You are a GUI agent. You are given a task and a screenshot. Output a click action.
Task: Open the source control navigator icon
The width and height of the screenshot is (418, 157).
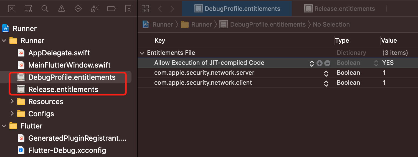[x=11, y=9]
